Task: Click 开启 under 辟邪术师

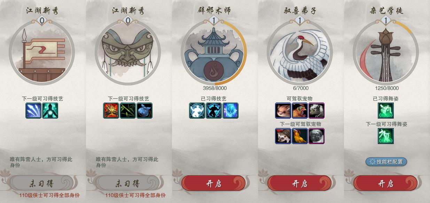Action: click(x=213, y=183)
